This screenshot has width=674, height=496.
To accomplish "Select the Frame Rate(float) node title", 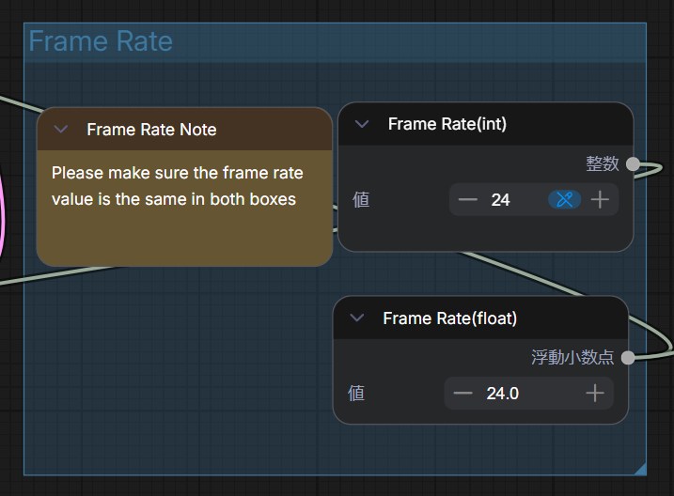I will click(x=449, y=318).
